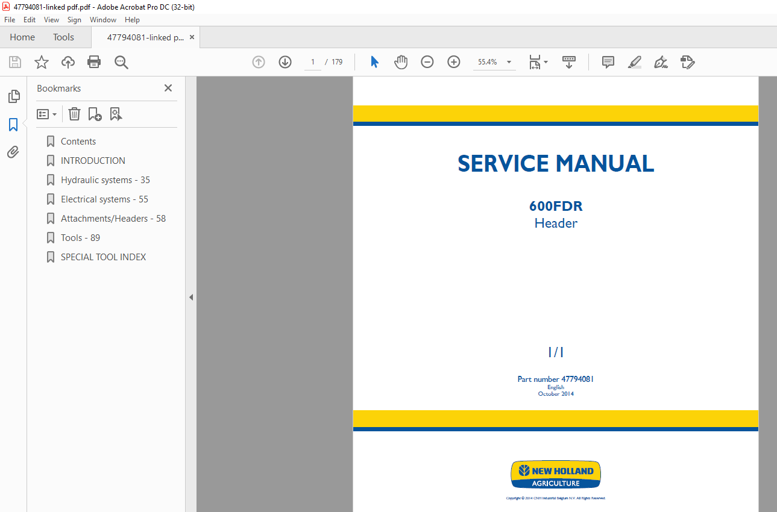The height and width of the screenshot is (512, 777).
Task: Open the Attachments paperclip panel
Action: 13,152
